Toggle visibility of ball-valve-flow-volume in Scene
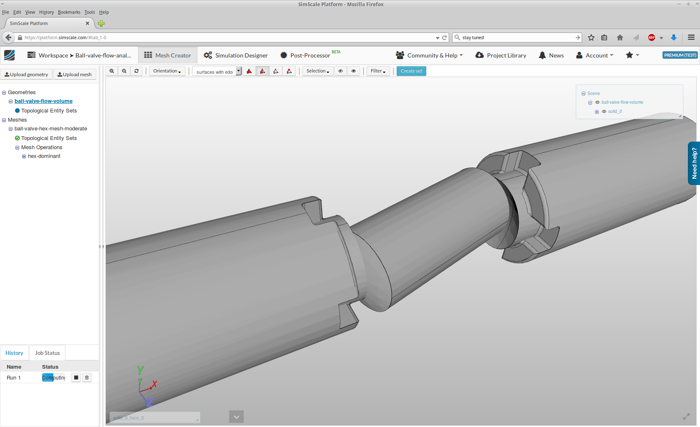The image size is (700, 427). (597, 102)
